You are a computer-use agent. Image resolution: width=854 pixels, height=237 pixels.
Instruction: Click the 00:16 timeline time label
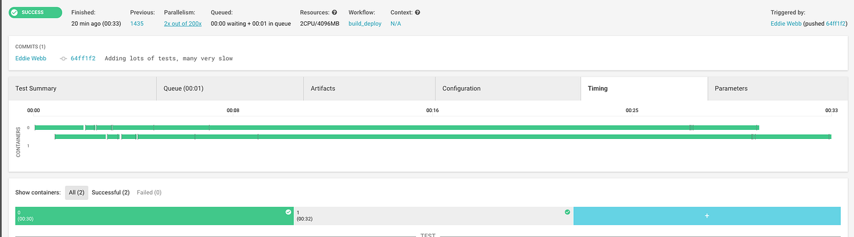(x=432, y=110)
